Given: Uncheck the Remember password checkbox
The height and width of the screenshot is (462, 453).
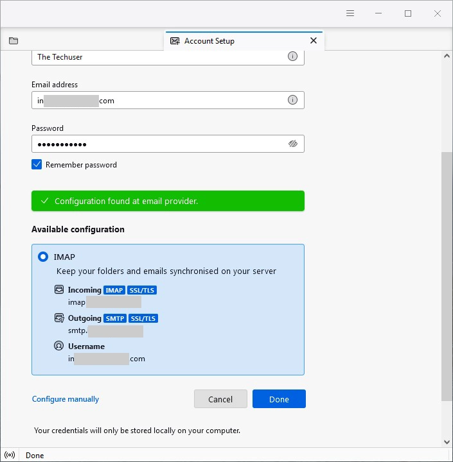Looking at the screenshot, I should tap(37, 164).
